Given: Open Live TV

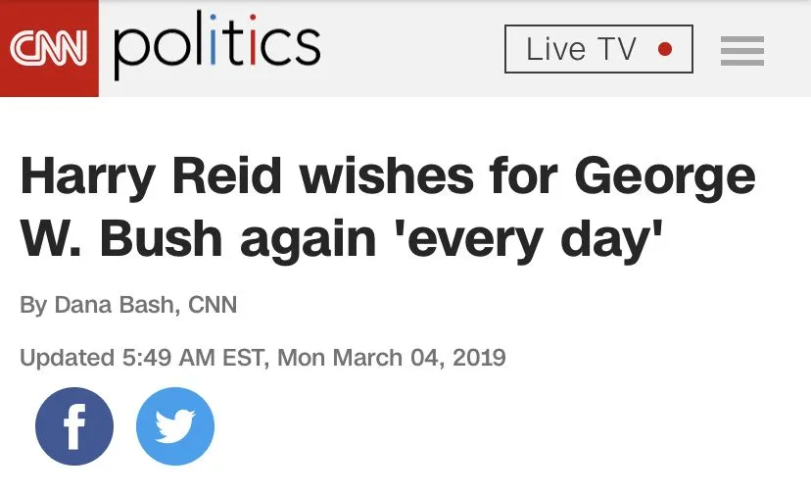Looking at the screenshot, I should [x=582, y=49].
